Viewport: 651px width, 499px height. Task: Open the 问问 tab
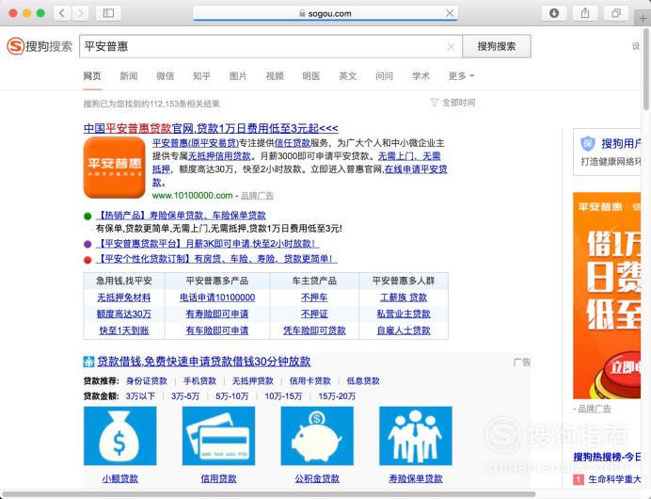point(385,76)
